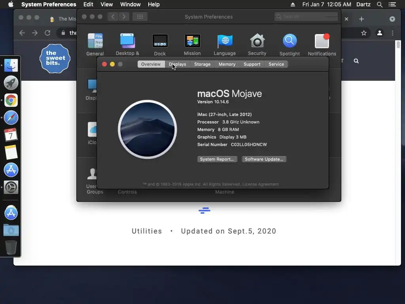The width and height of the screenshot is (405, 304).
Task: Open Trash in the Dock
Action: pos(11,247)
